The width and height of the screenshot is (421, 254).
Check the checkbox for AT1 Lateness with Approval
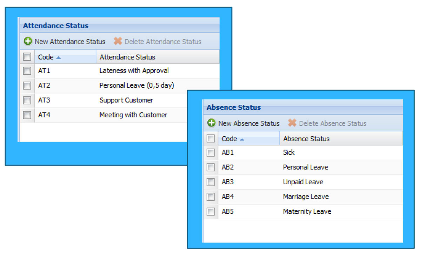point(27,71)
